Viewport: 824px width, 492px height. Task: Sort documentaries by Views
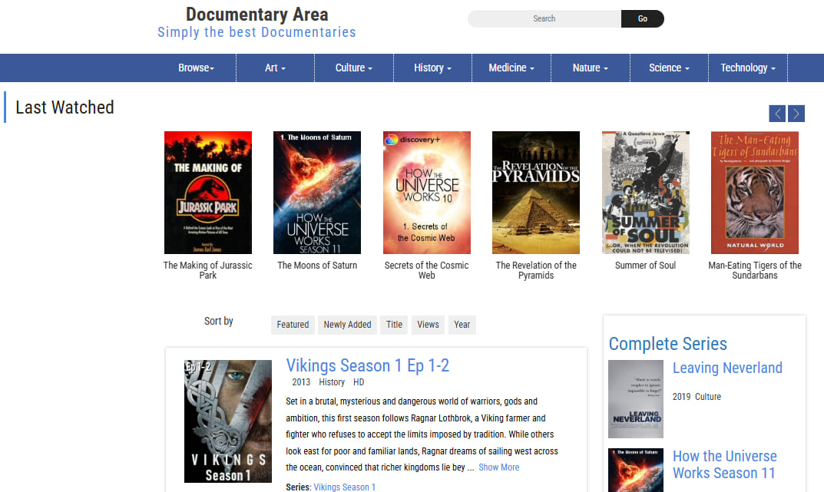click(x=428, y=325)
